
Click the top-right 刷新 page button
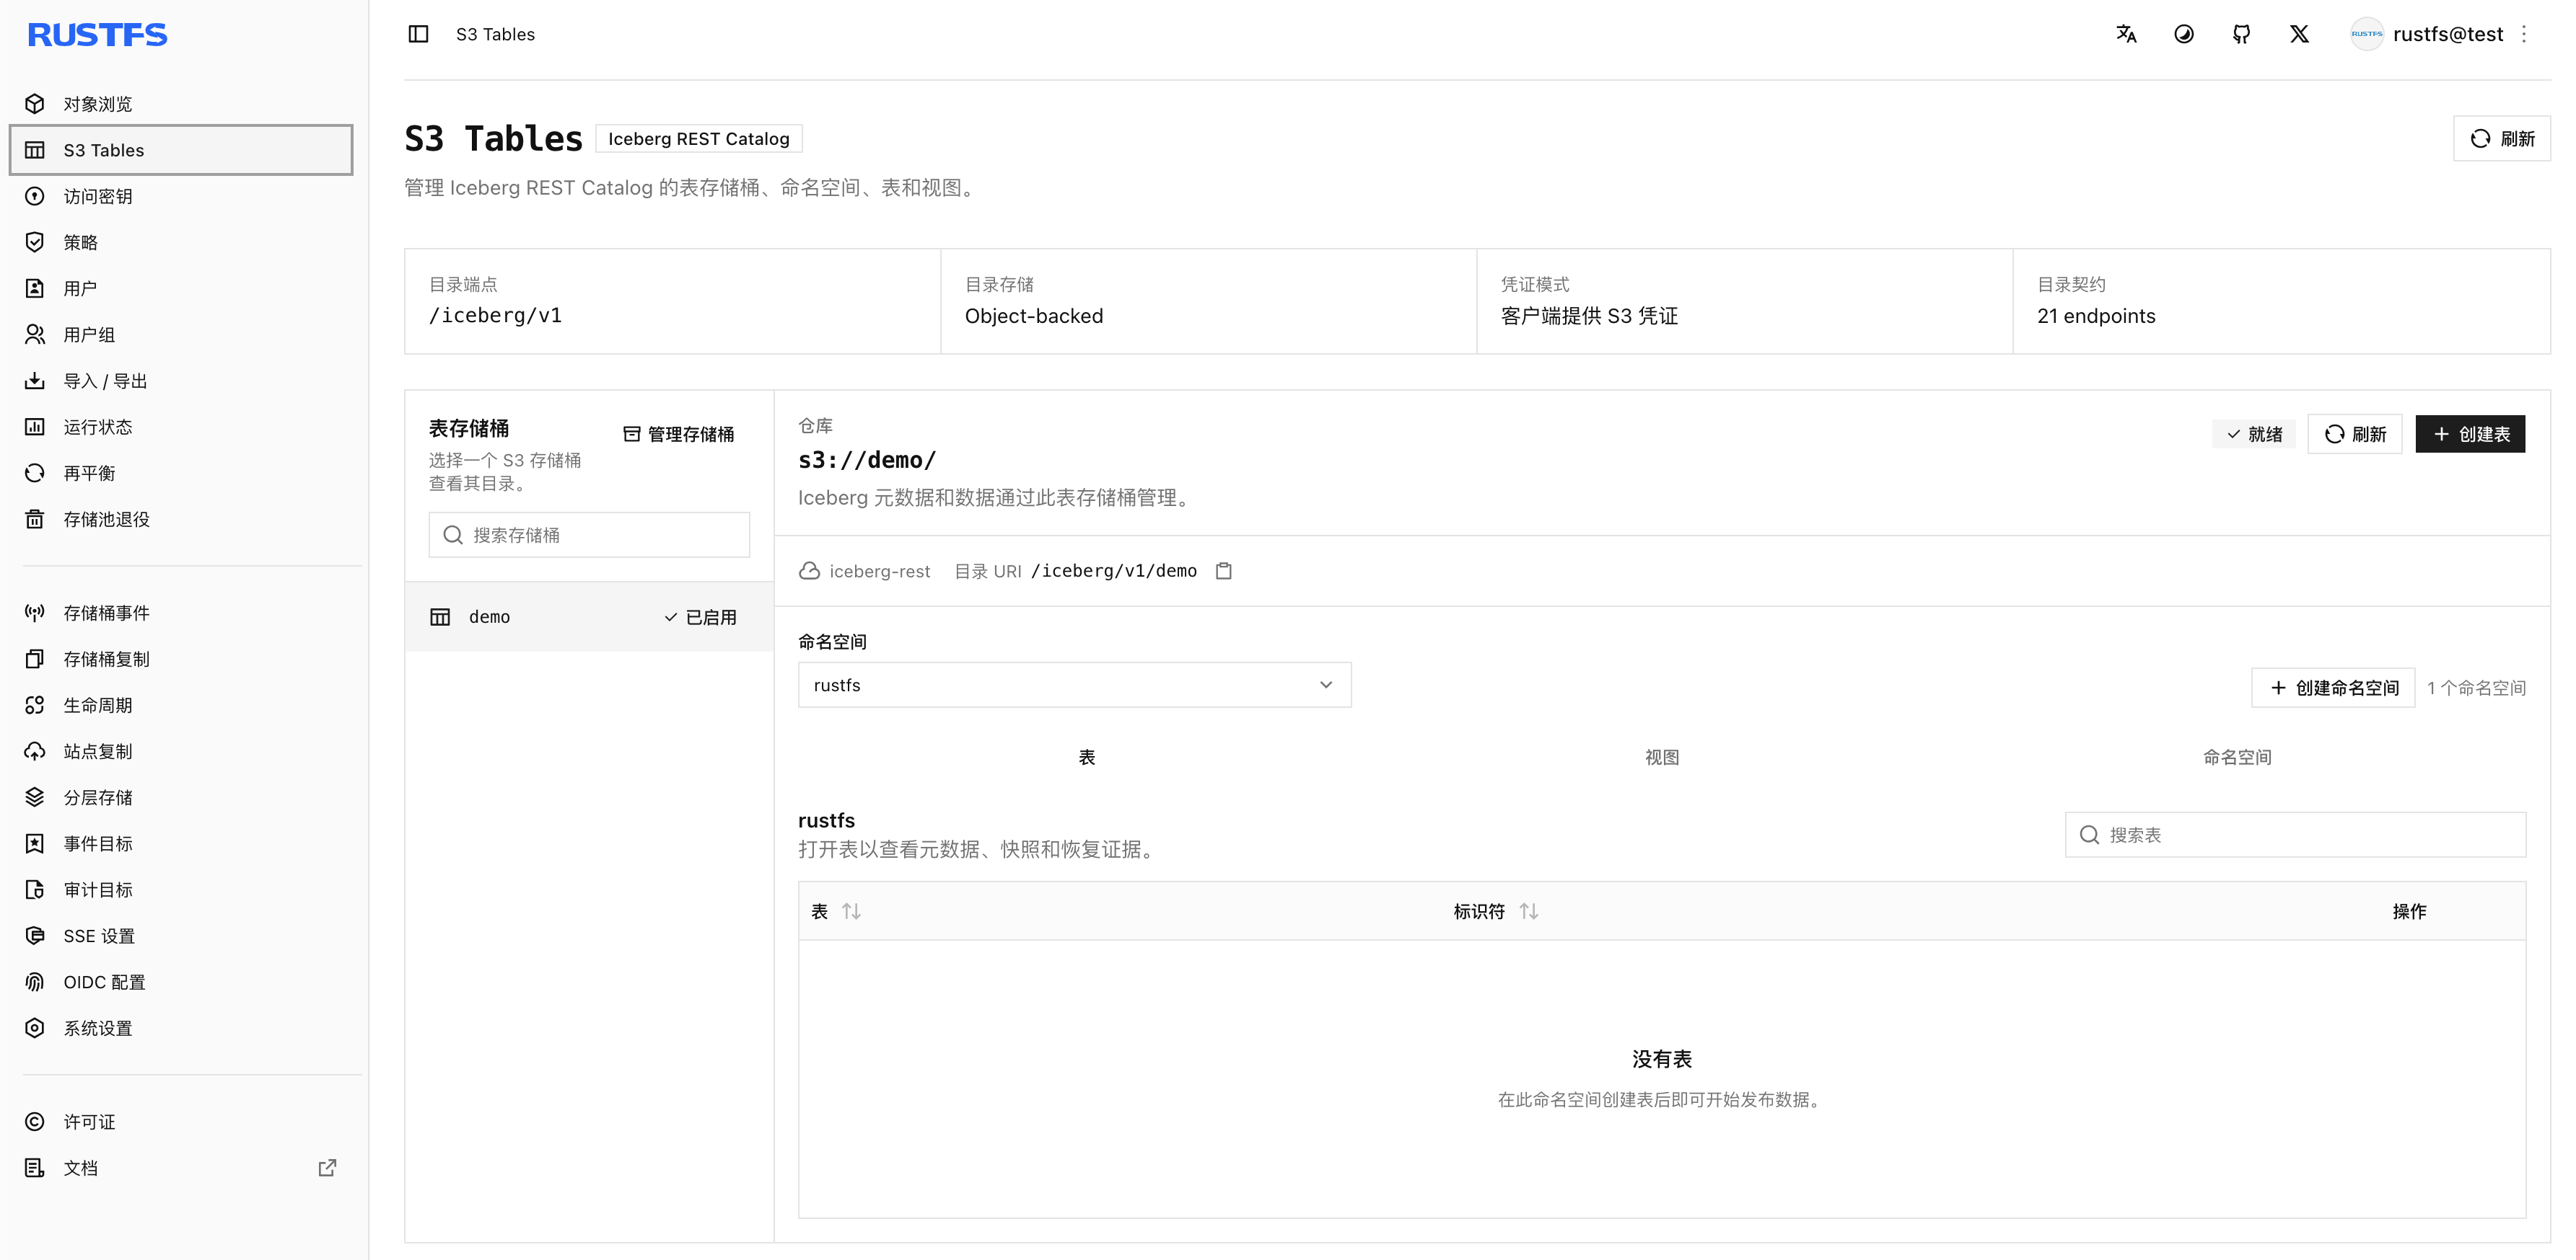(2502, 139)
